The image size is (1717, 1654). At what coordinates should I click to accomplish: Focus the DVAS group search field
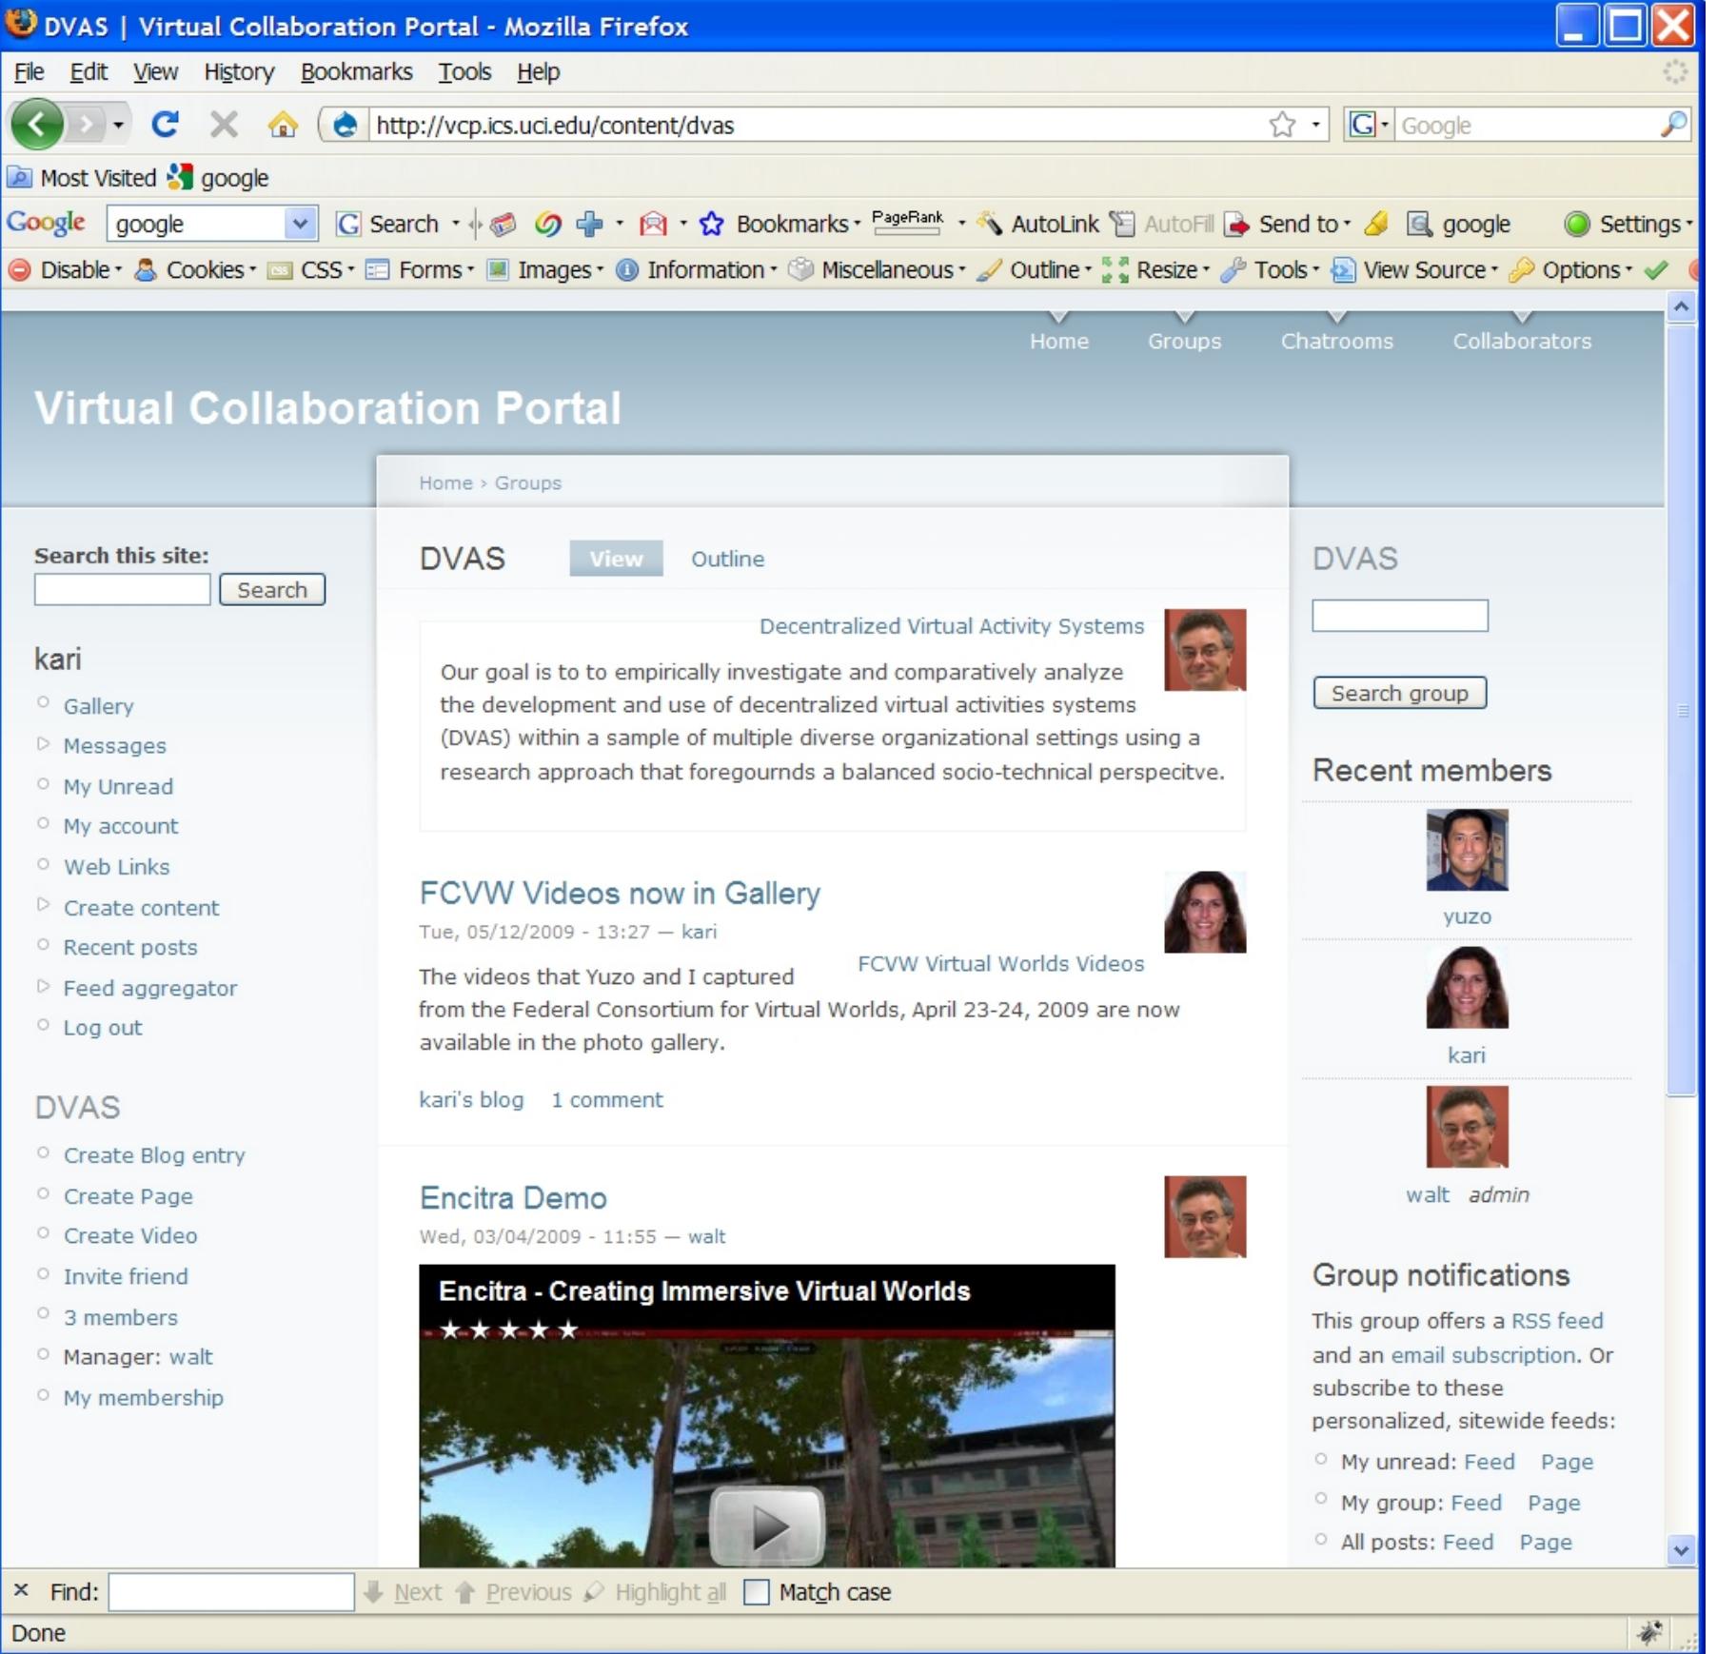[1399, 616]
